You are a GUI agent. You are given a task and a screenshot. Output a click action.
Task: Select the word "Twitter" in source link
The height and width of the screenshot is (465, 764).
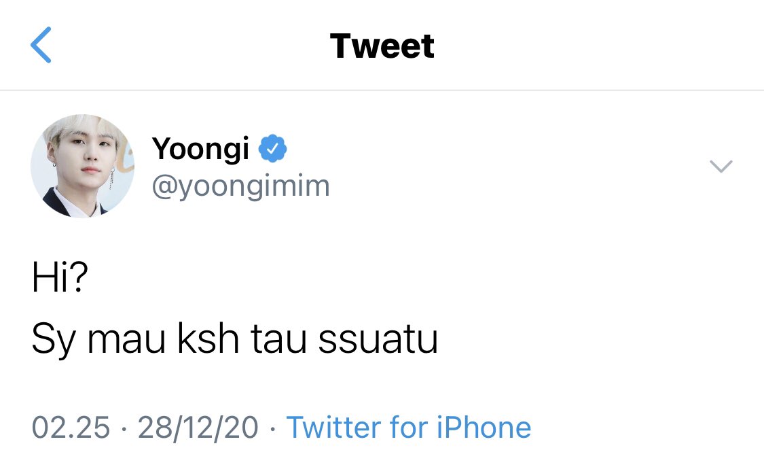pyautogui.click(x=333, y=428)
